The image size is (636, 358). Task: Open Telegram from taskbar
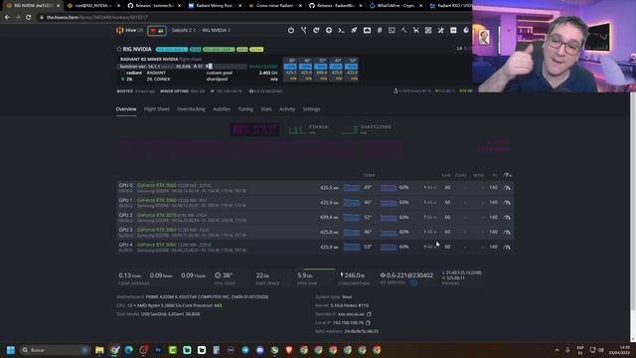pyautogui.click(x=245, y=350)
